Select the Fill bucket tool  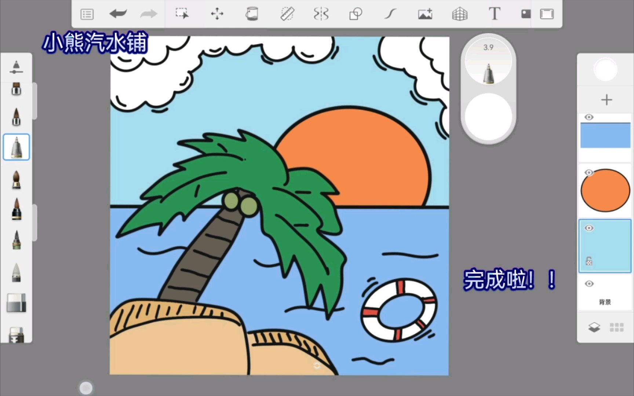252,14
